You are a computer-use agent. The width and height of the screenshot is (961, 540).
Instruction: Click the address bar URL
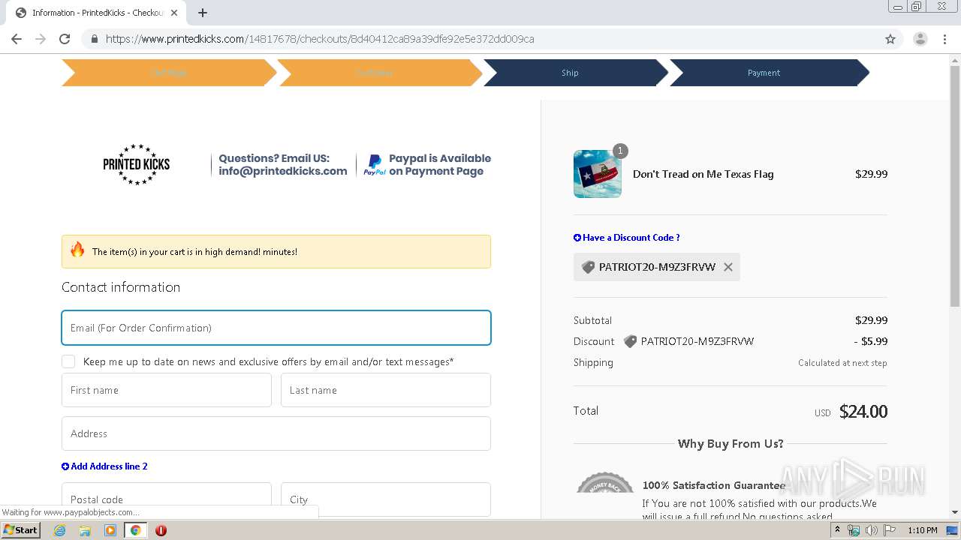click(x=320, y=39)
